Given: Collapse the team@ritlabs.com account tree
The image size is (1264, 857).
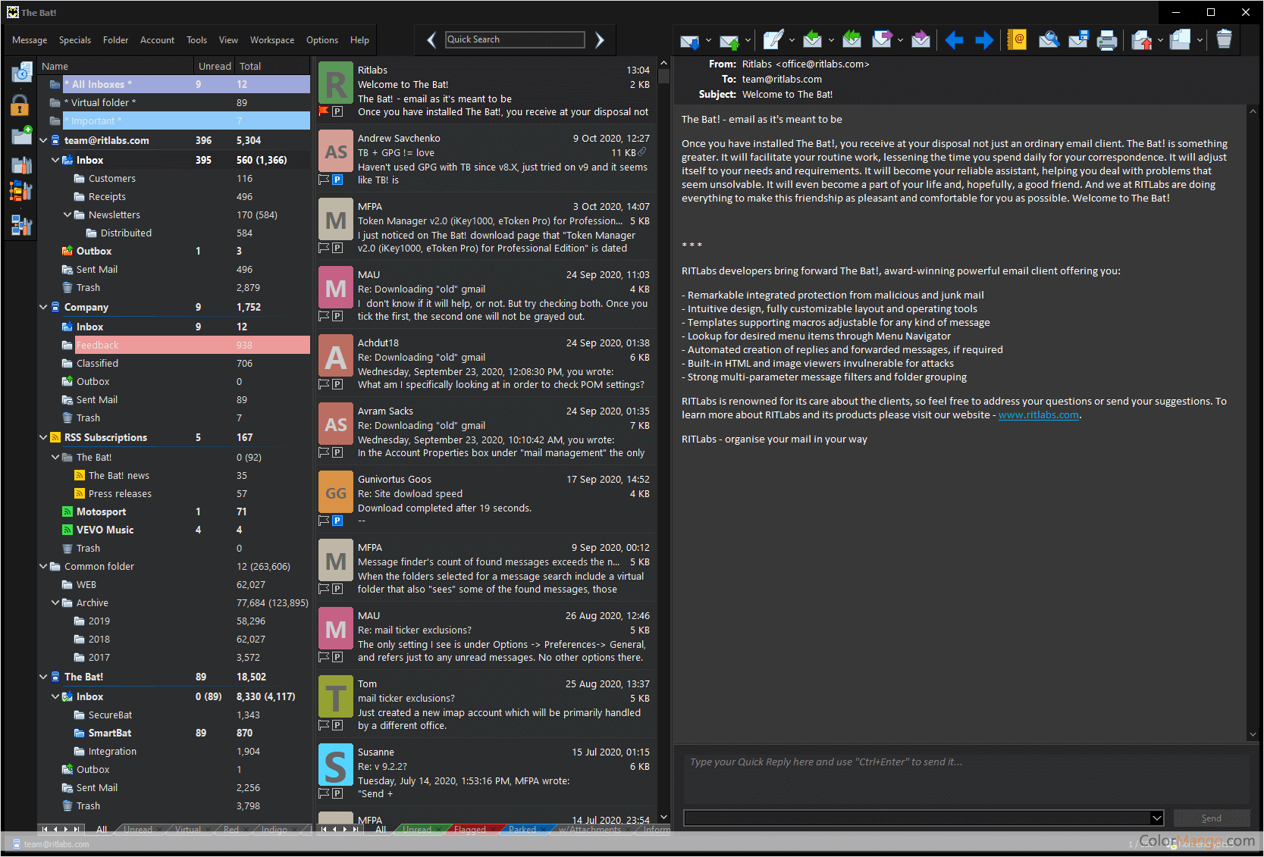Looking at the screenshot, I should pos(43,140).
